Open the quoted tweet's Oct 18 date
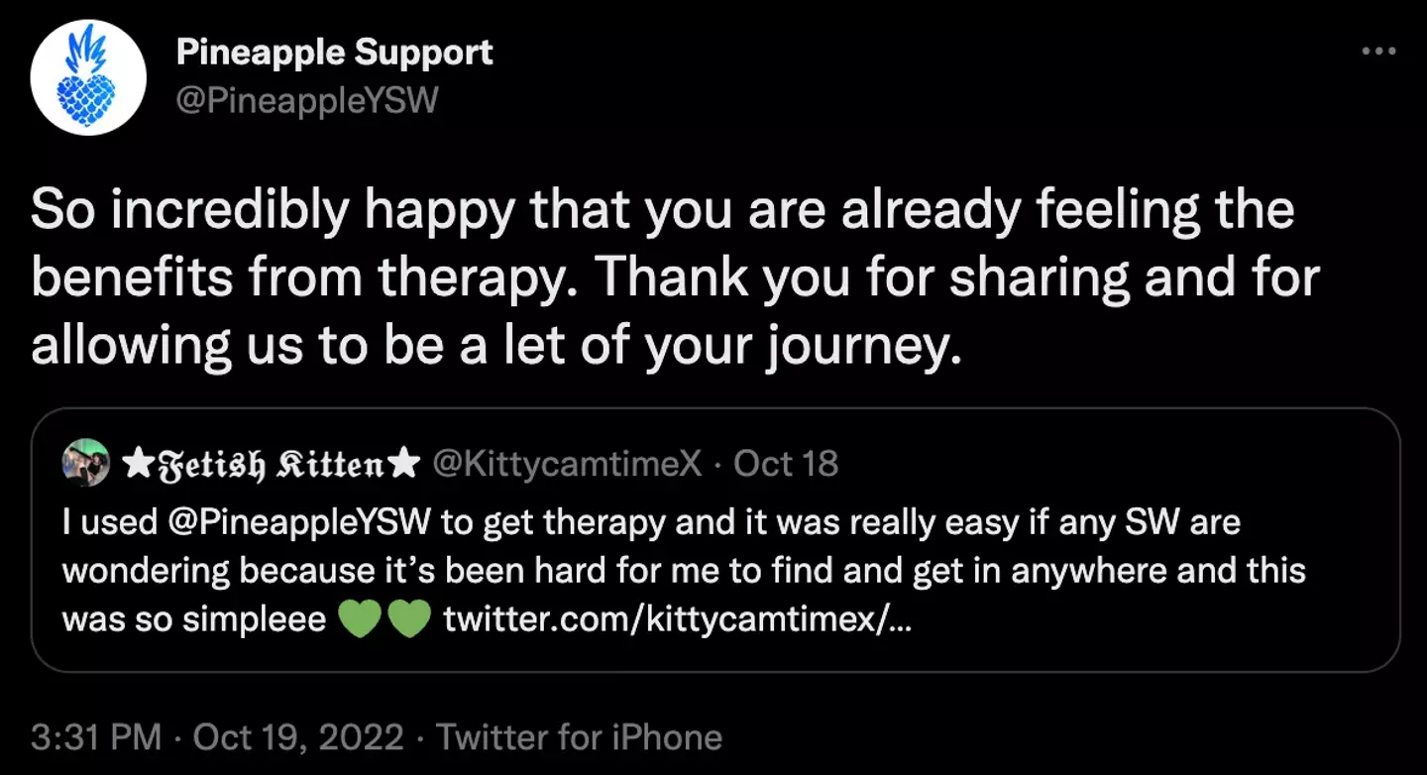 [x=785, y=464]
